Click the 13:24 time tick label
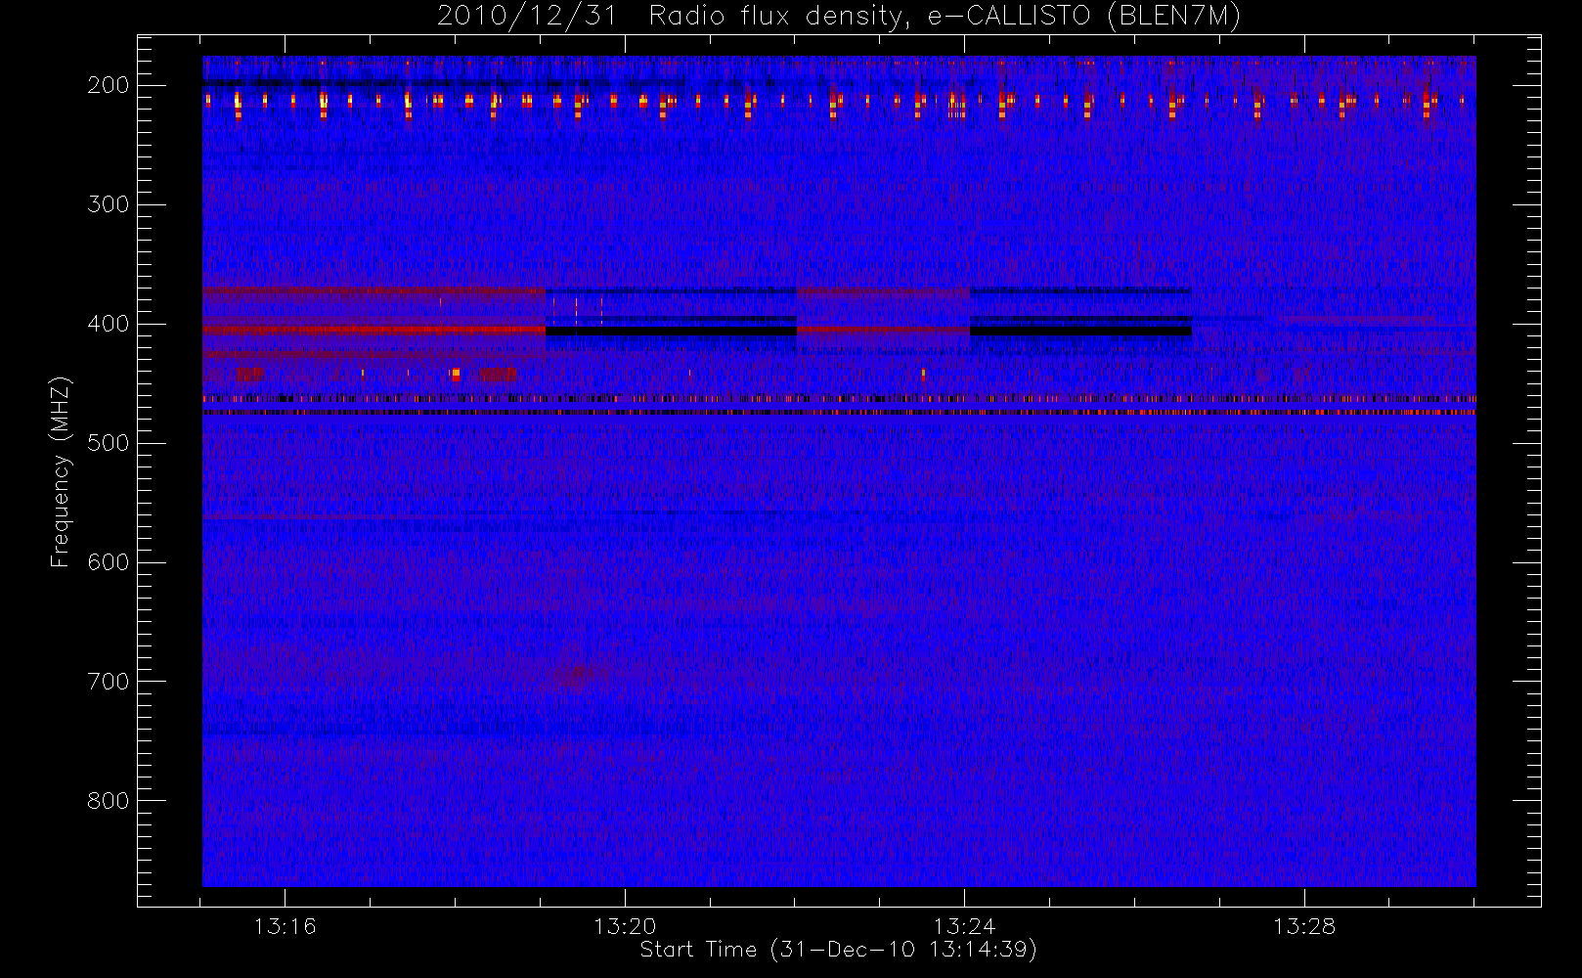The width and height of the screenshot is (1582, 978). coord(964,926)
